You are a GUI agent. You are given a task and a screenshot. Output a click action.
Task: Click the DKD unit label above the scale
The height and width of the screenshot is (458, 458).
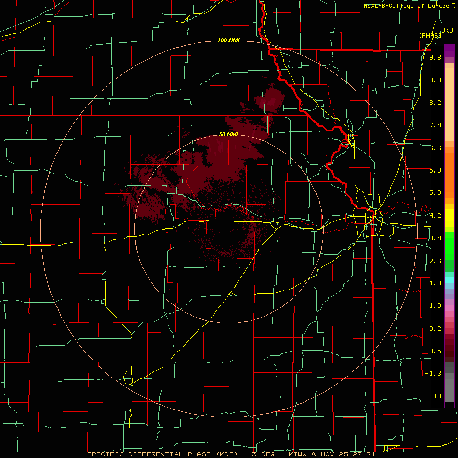(447, 31)
